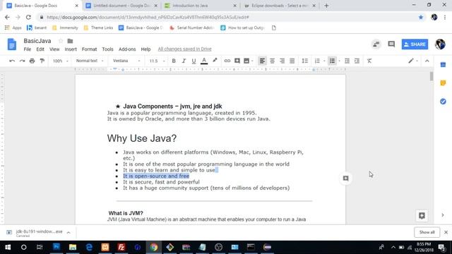Insert an image from toolbar

point(246,61)
